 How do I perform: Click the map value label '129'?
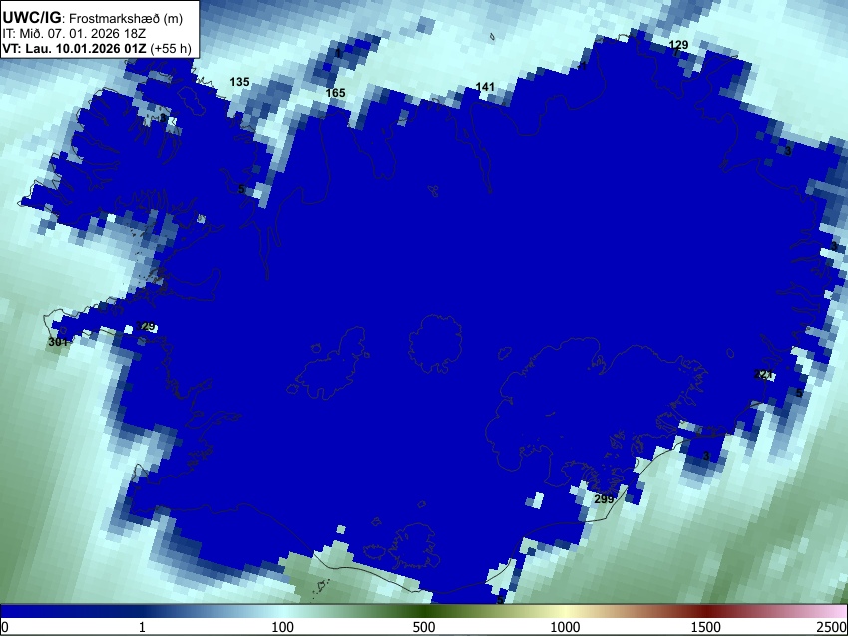click(x=678, y=45)
